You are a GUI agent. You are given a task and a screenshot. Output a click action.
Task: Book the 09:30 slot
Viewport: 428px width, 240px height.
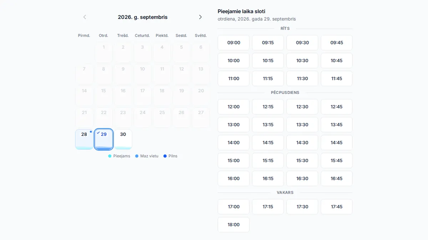point(302,43)
